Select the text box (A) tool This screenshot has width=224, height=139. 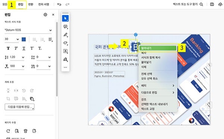point(65,51)
